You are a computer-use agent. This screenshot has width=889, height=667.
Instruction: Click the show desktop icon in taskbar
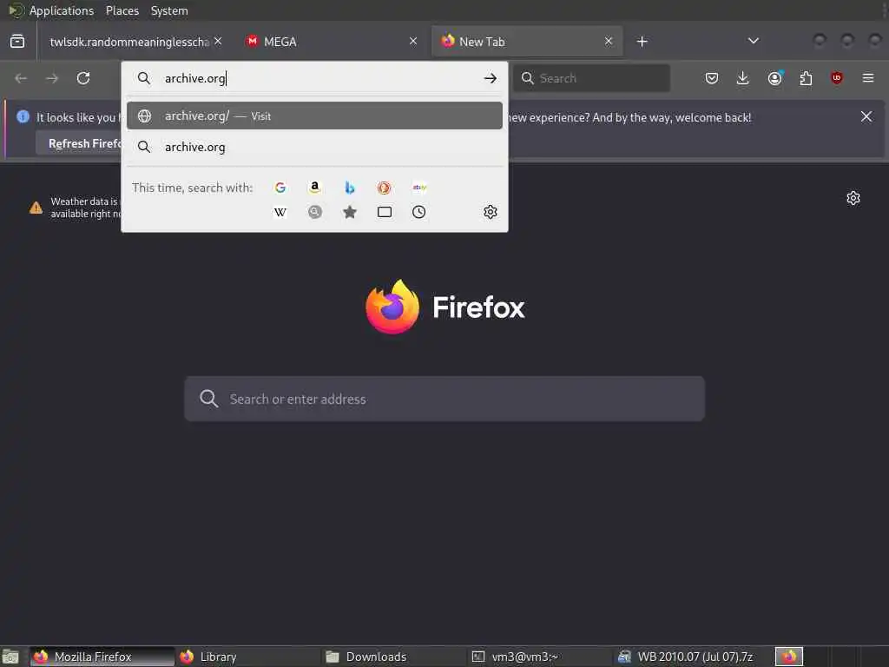click(10, 657)
